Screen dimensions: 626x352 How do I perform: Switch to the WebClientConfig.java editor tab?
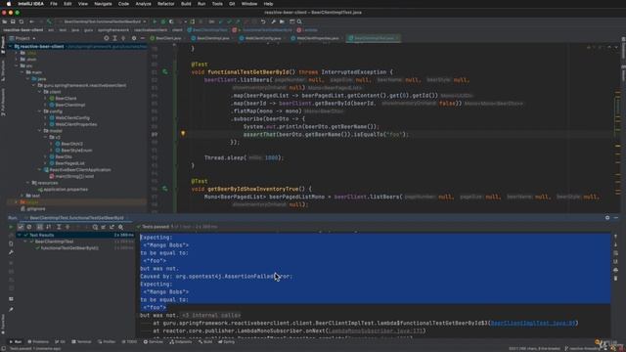point(260,38)
